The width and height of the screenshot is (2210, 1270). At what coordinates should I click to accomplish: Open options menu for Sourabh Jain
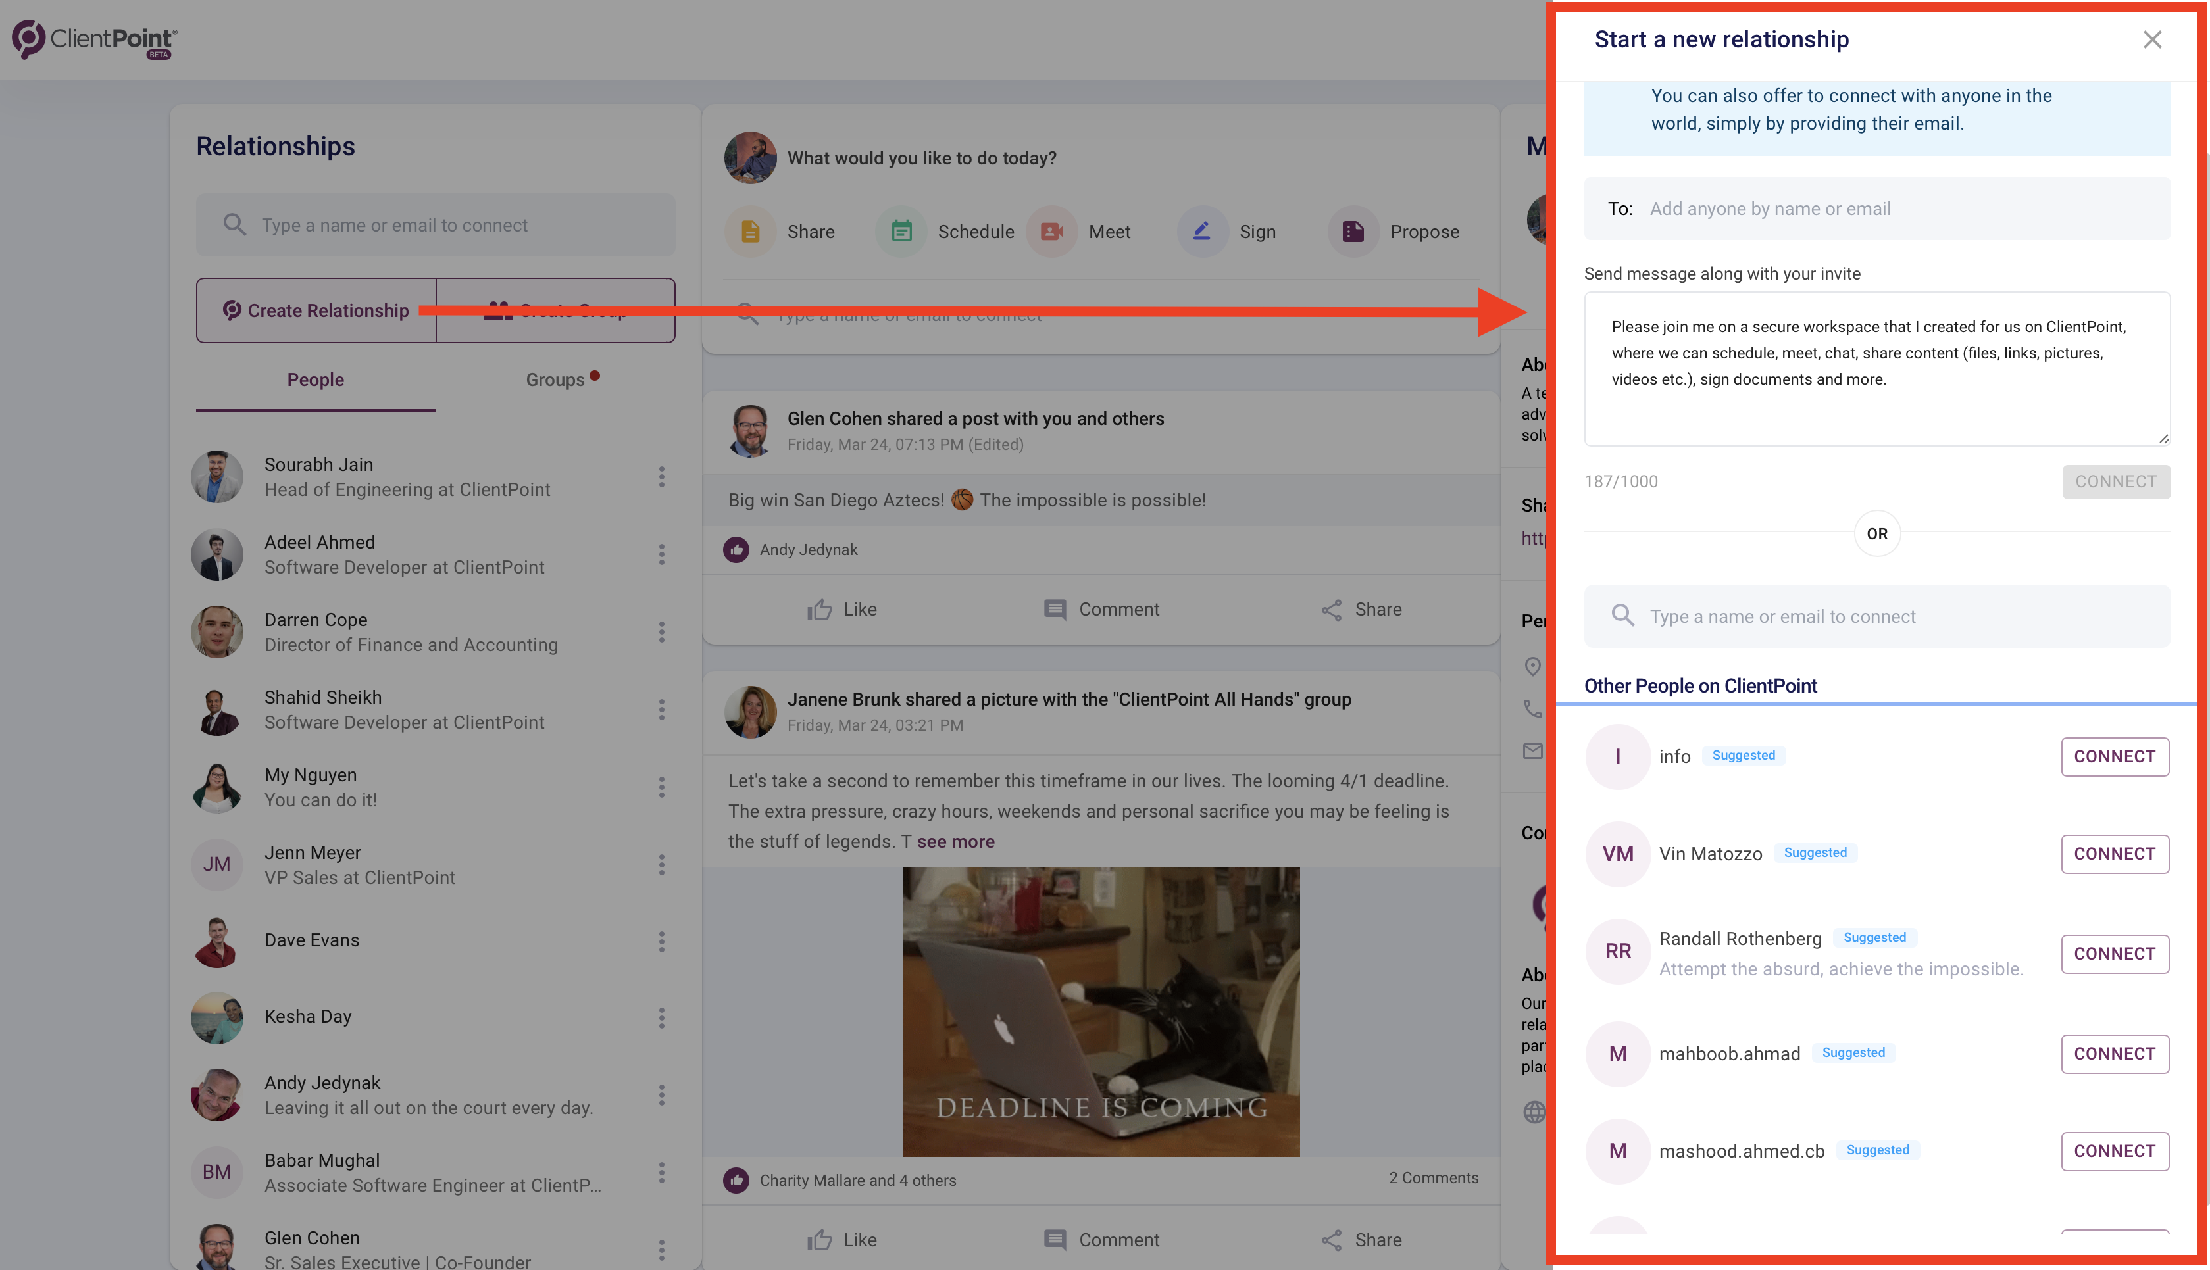(x=661, y=477)
